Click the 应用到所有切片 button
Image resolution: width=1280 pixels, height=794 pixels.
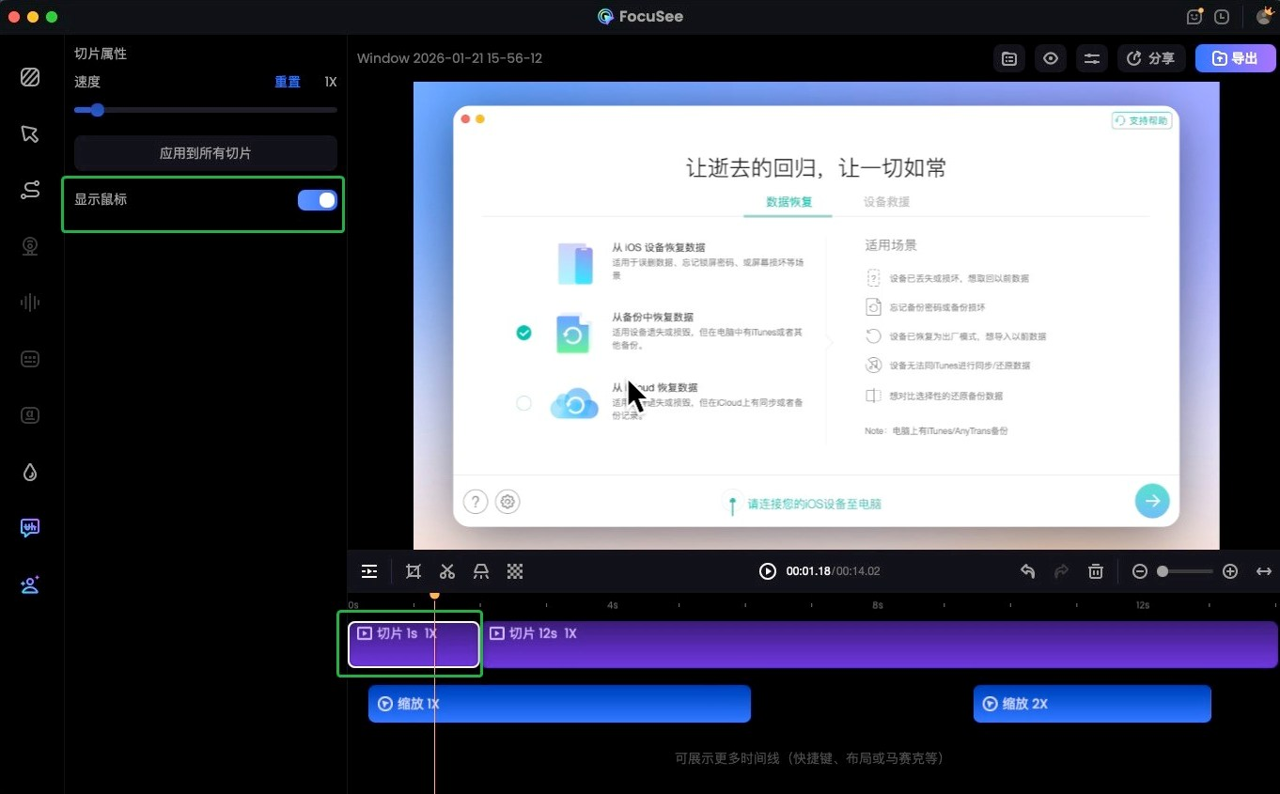pos(205,153)
